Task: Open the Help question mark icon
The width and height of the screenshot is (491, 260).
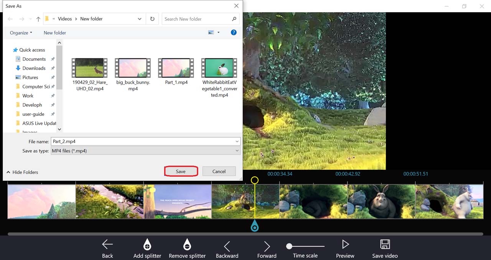Action: [x=234, y=32]
